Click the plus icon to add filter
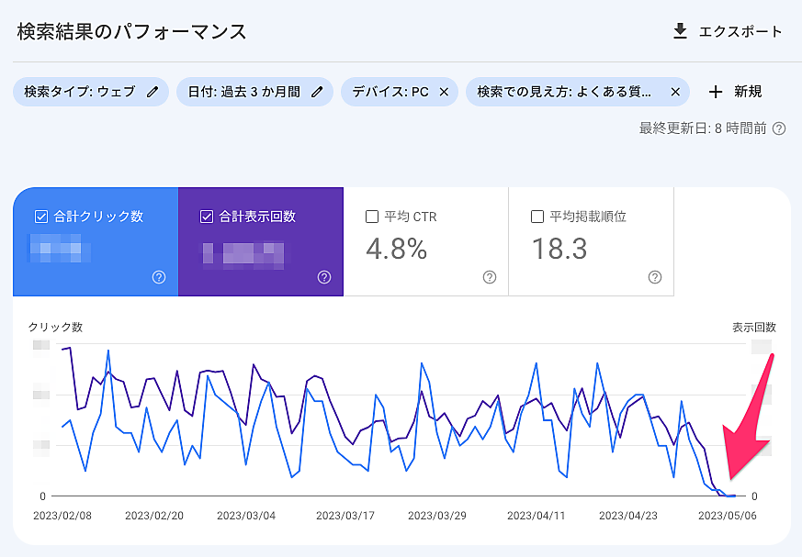802x557 pixels. [x=717, y=92]
